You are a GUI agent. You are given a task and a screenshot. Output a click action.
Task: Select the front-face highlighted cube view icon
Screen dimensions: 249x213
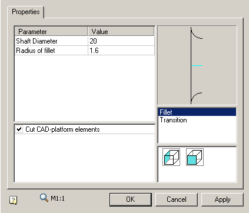[195, 157]
